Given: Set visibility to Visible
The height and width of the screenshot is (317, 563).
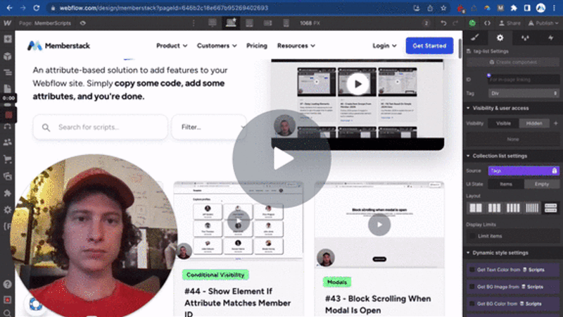Looking at the screenshot, I should click(503, 123).
